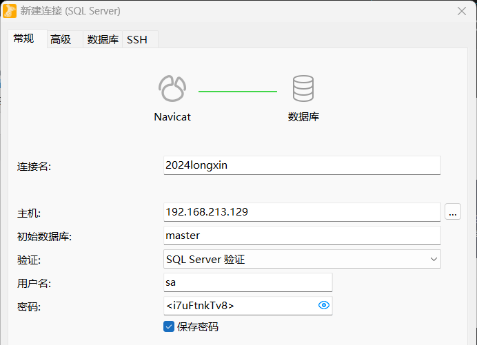Click the 保存密码 checkbox label text
477x345 pixels.
point(198,327)
